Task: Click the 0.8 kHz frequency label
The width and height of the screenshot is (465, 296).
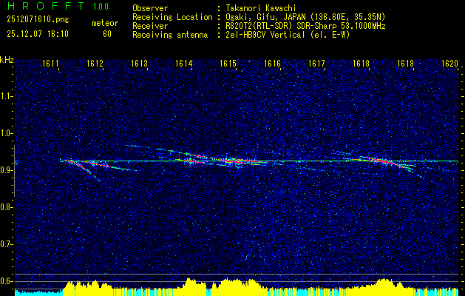Action: click(x=6, y=207)
